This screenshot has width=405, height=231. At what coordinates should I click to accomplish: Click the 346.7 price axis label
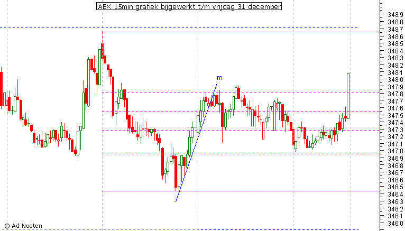tap(395, 173)
